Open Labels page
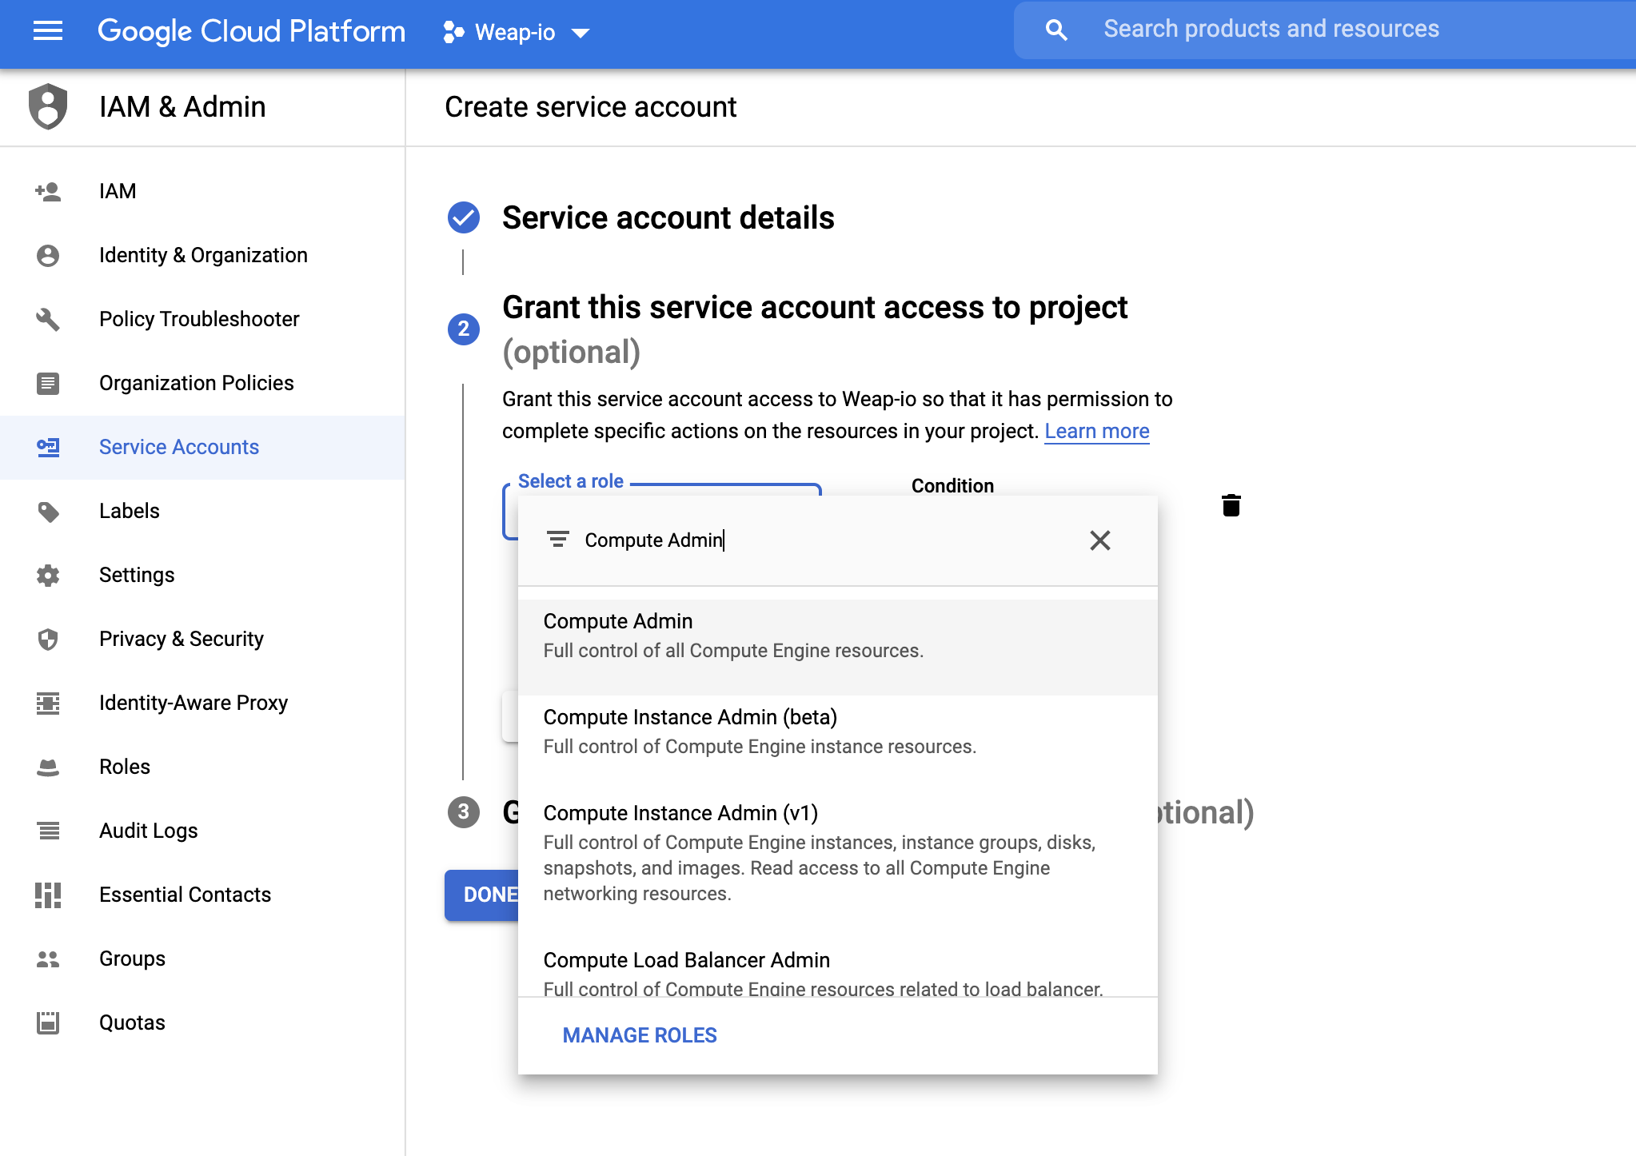Screen dimensions: 1636x1156 (202, 511)
